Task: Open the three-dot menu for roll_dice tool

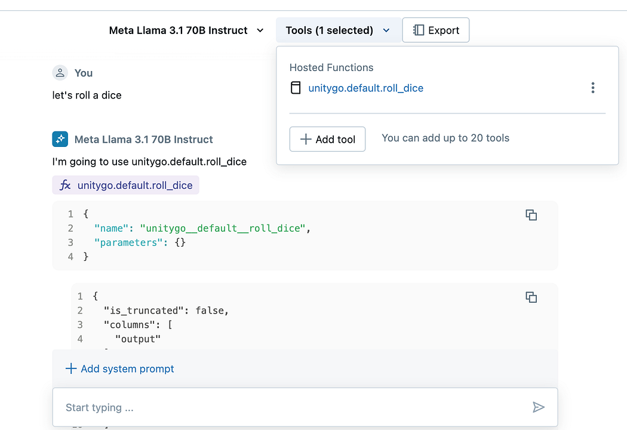Action: click(592, 88)
